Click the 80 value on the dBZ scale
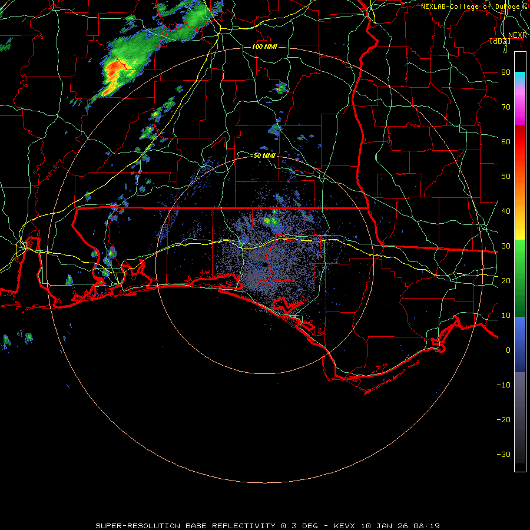530x530 pixels. coord(506,72)
